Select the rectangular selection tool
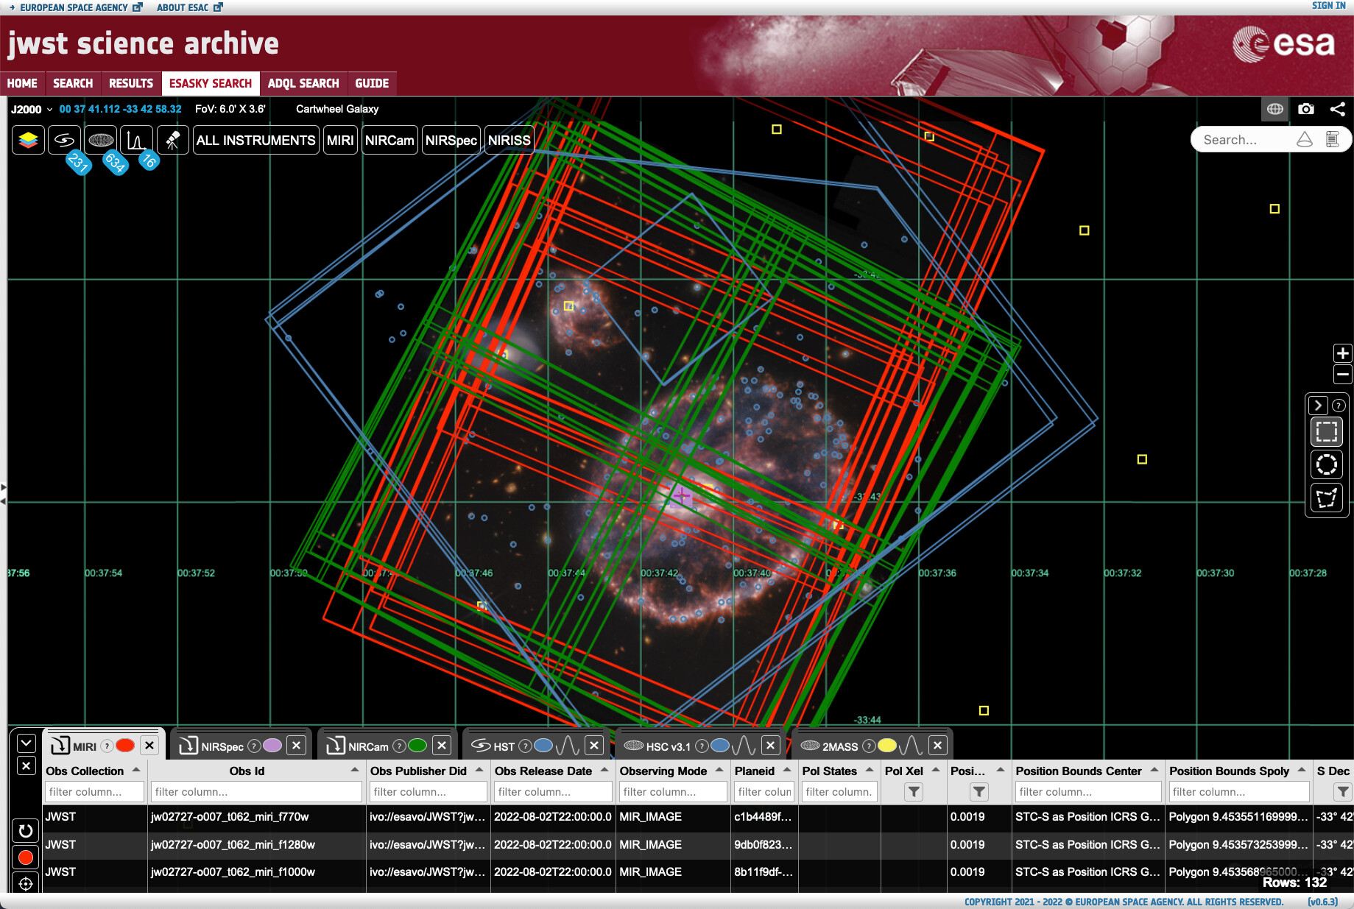This screenshot has width=1354, height=909. click(1327, 431)
